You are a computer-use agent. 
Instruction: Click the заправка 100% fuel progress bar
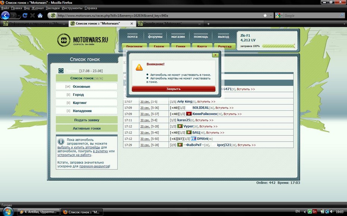(278, 46)
